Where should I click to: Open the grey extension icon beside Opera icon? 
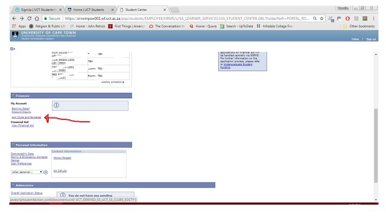click(x=356, y=19)
